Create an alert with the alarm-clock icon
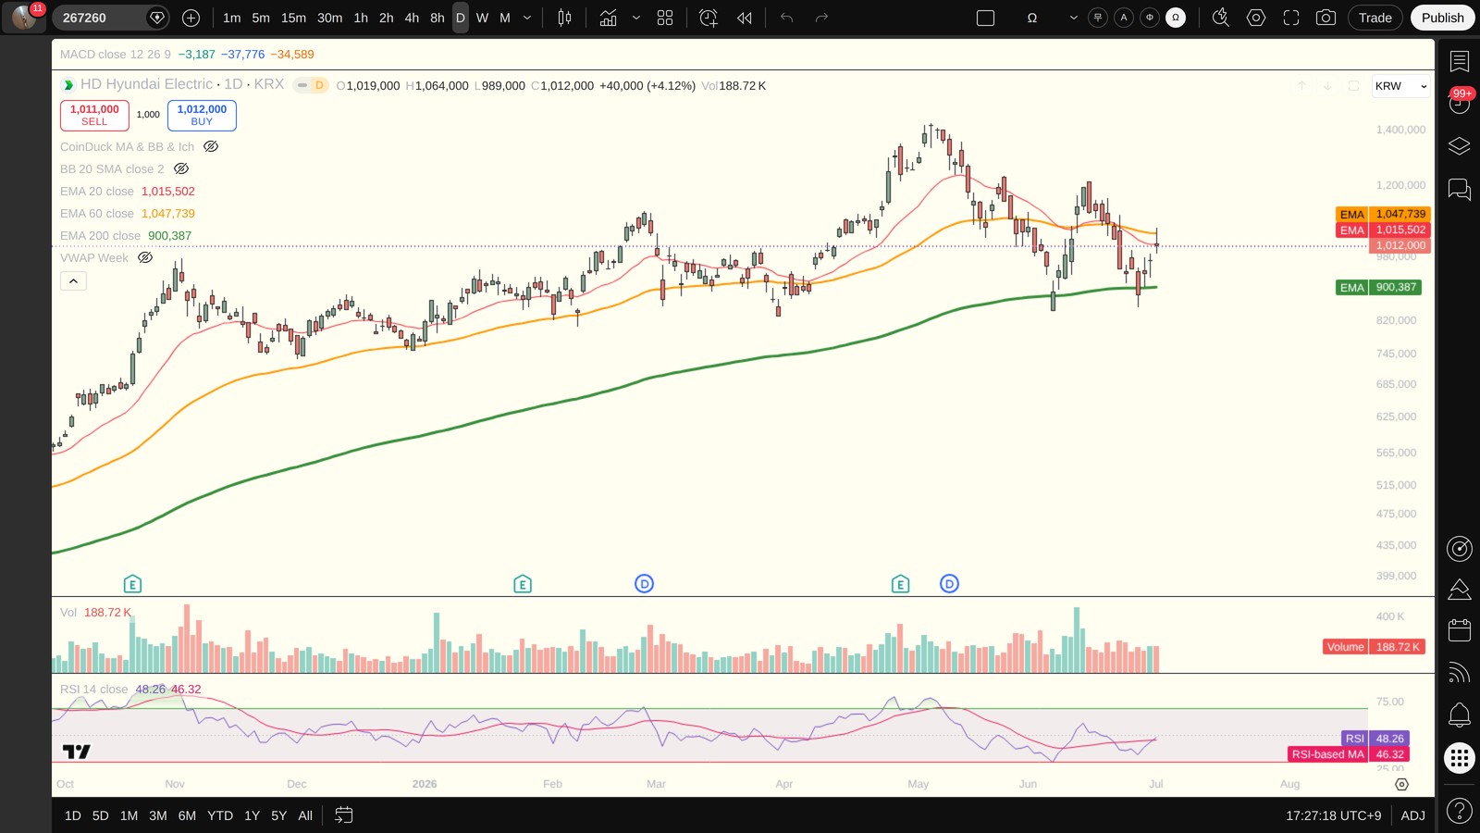Viewport: 1480px width, 833px height. [709, 18]
